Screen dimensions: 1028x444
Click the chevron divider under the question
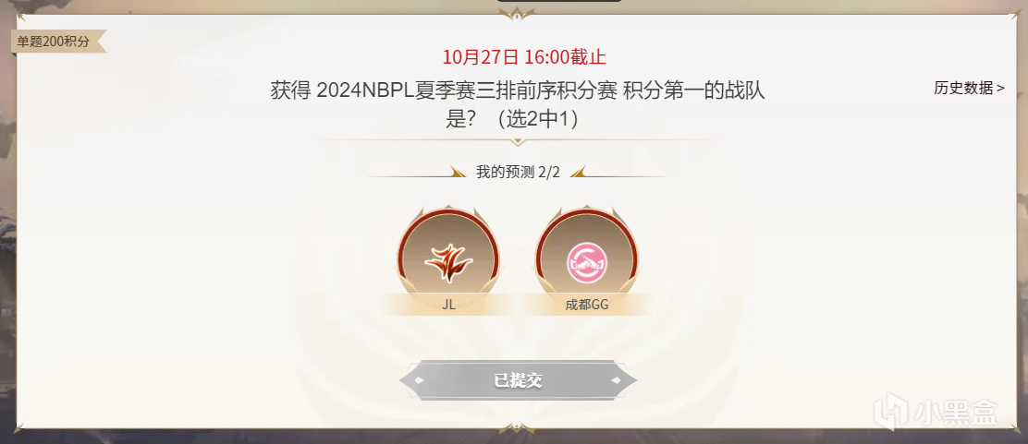point(518,140)
